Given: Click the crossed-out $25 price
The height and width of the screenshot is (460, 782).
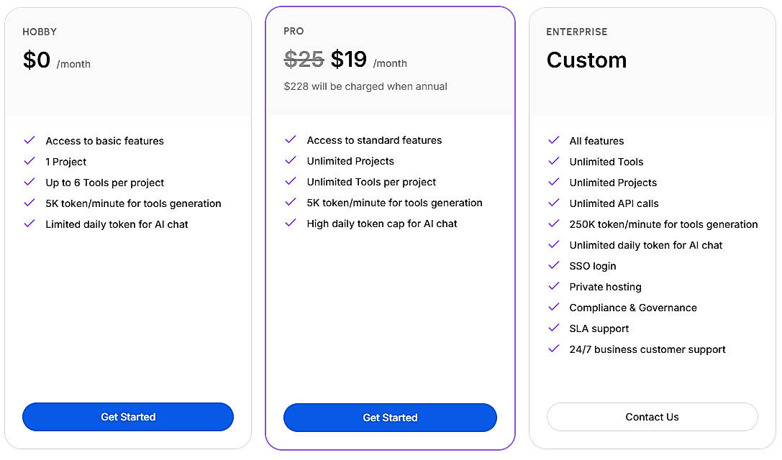Looking at the screenshot, I should coord(304,59).
